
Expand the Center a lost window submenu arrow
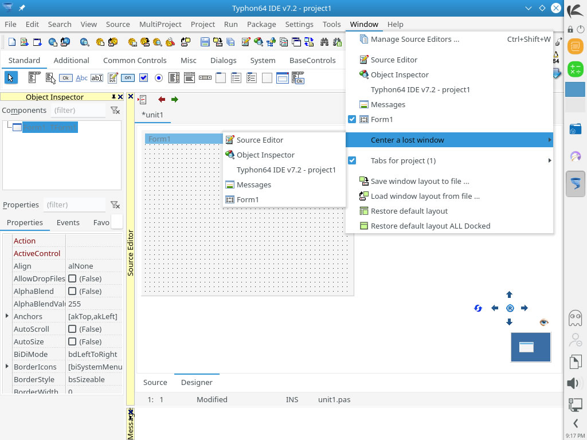coord(550,140)
